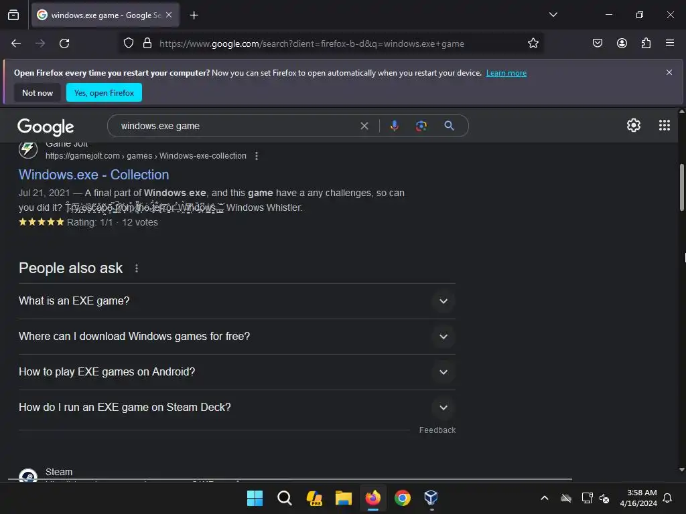Open People also ask options menu
Screen dimensions: 686x514
tap(137, 268)
